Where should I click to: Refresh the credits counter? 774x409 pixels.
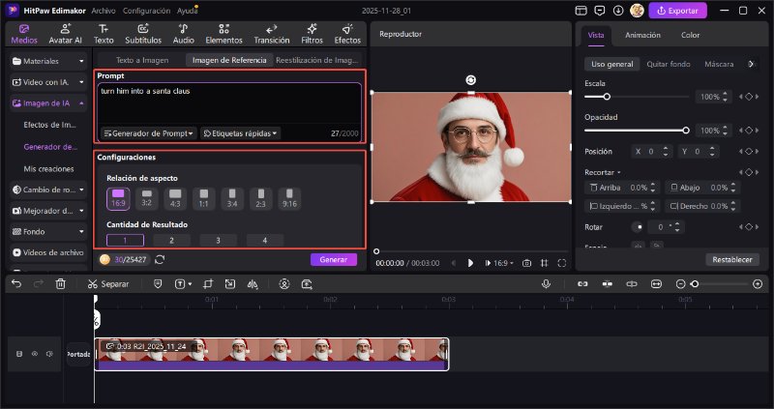(x=160, y=259)
